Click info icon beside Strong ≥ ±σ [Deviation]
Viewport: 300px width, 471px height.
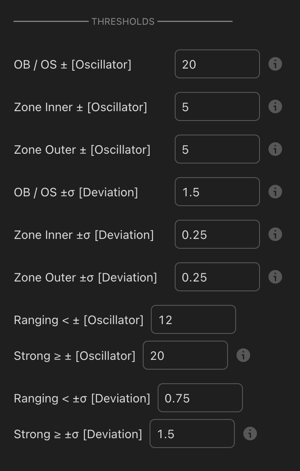click(x=250, y=434)
